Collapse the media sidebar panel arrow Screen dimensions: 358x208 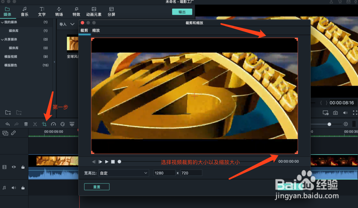point(54,62)
